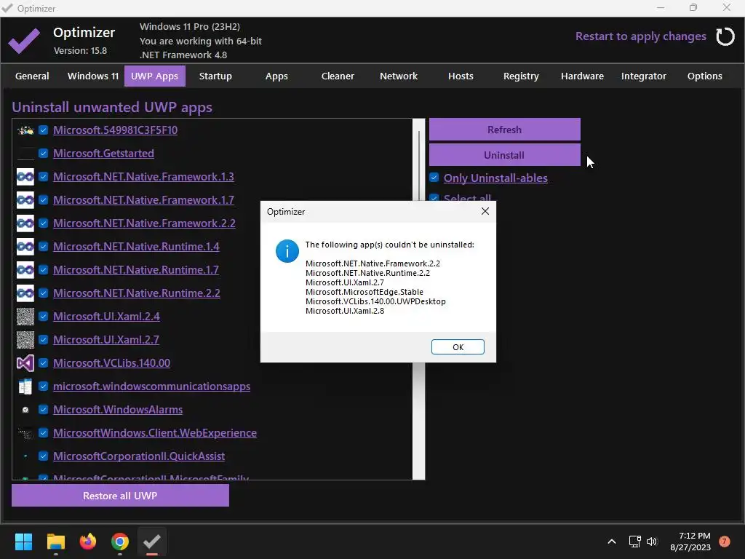Launch Firefox from the taskbar
745x559 pixels.
tap(88, 542)
